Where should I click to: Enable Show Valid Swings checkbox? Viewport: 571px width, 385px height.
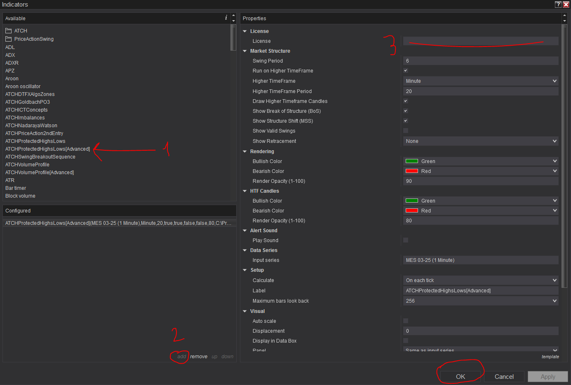pos(406,131)
